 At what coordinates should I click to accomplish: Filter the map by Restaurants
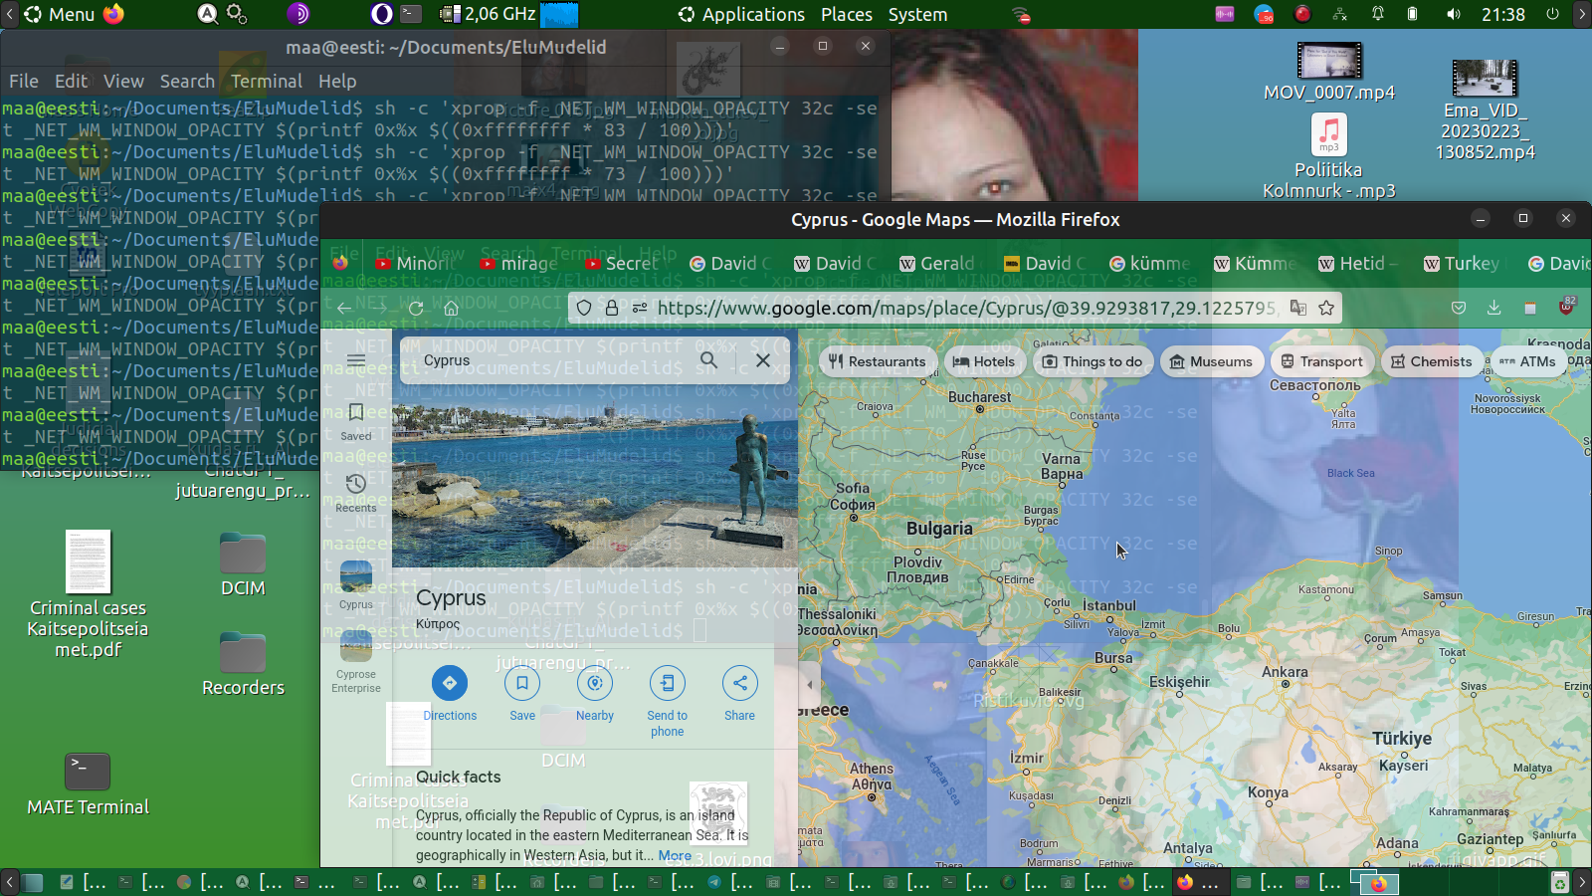pos(877,362)
